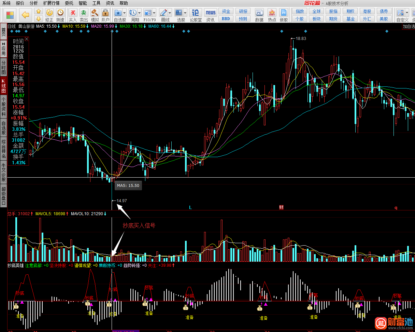The image size is (415, 332).
Task: Open the 论股堂 forum icon
Action: click(196, 13)
